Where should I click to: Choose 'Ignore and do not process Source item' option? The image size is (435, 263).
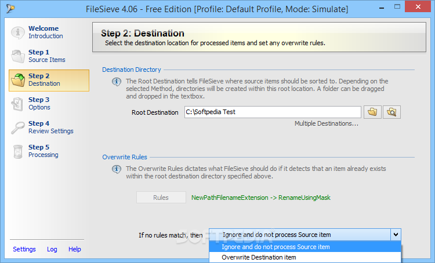pos(305,247)
